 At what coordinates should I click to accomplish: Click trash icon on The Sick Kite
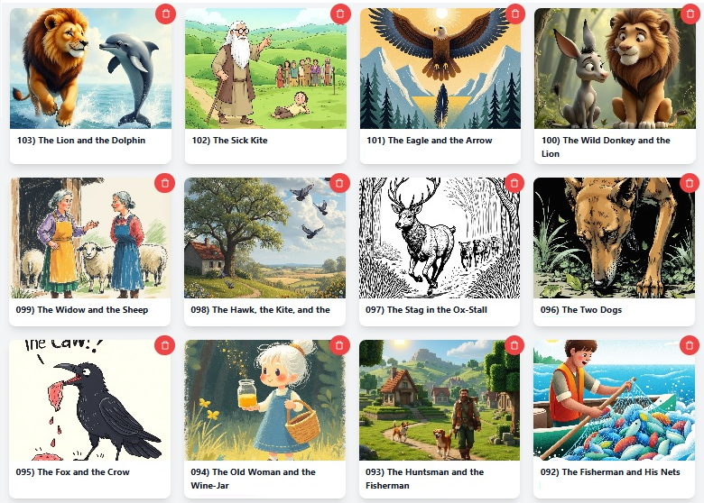340,14
